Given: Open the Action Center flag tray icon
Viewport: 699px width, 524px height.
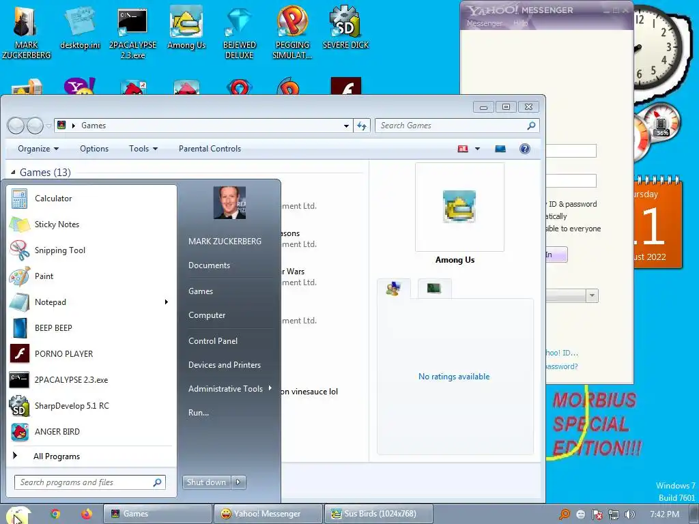Looking at the screenshot, I should tap(597, 514).
